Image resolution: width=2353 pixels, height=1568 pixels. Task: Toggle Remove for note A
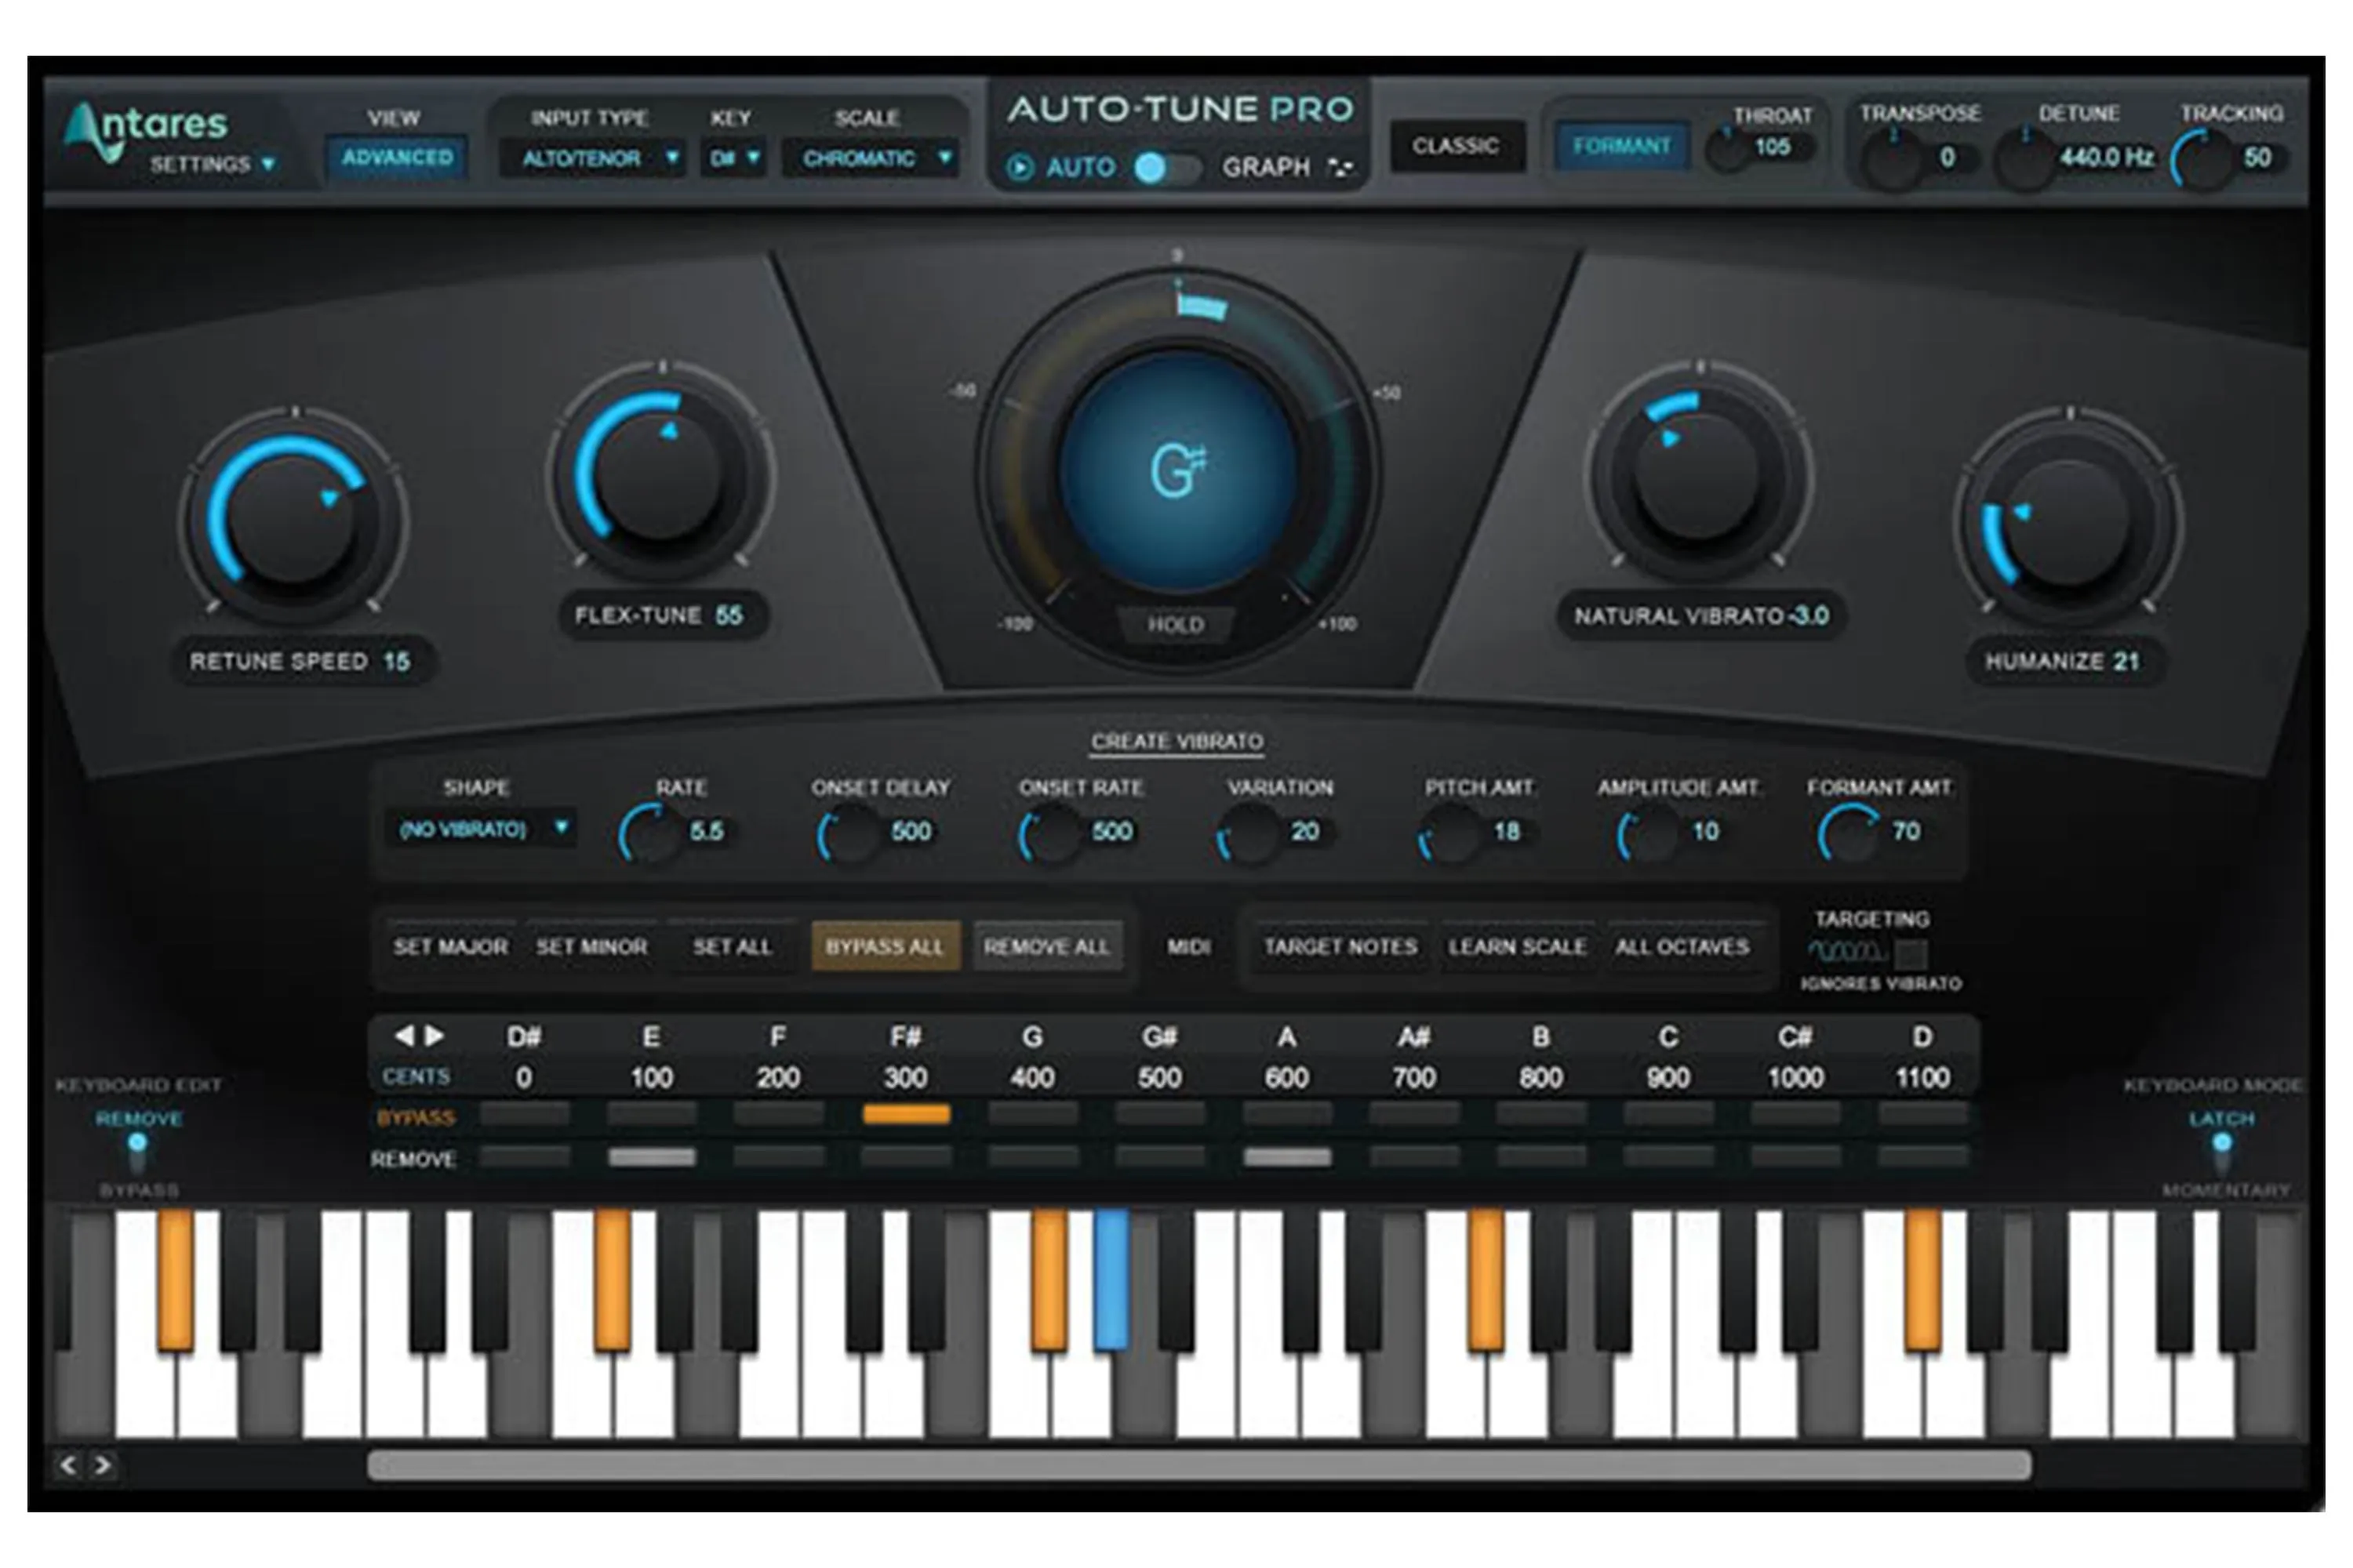point(1286,1157)
